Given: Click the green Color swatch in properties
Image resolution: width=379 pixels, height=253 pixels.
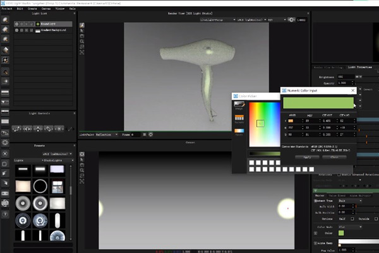Looking at the screenshot, I should coord(341,233).
